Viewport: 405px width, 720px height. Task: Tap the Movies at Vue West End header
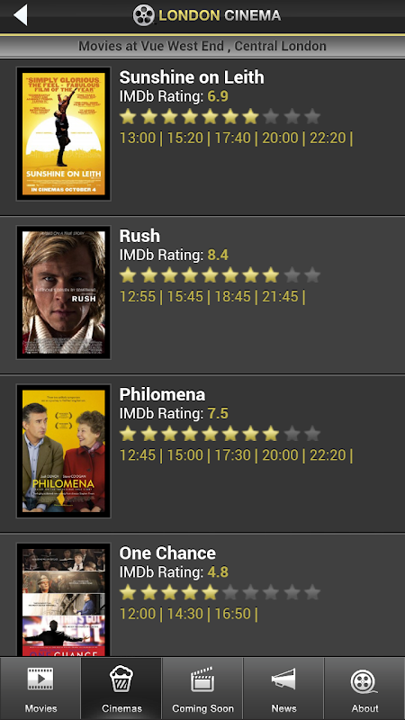point(202,46)
